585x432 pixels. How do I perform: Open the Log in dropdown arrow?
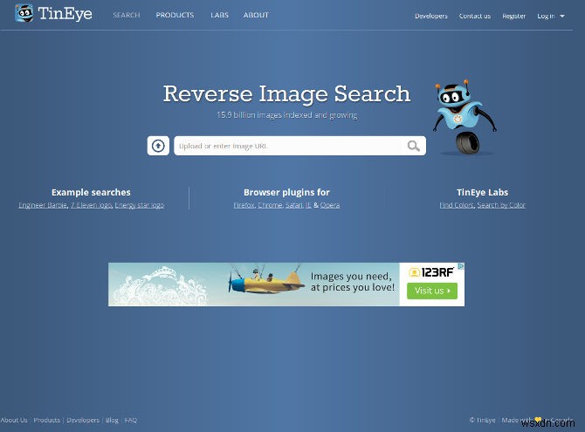tap(562, 16)
